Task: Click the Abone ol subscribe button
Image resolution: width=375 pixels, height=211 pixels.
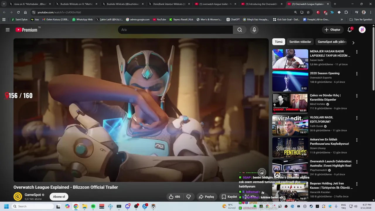Action: pyautogui.click(x=59, y=197)
